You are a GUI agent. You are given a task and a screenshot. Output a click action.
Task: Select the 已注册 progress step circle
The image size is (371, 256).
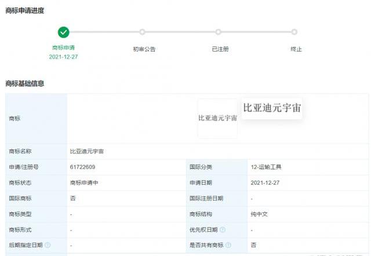click(218, 32)
